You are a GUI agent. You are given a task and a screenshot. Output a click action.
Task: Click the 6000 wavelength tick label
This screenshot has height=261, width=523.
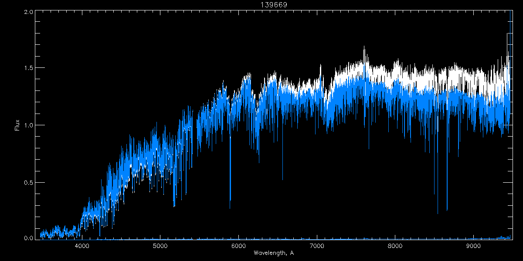[238, 246]
